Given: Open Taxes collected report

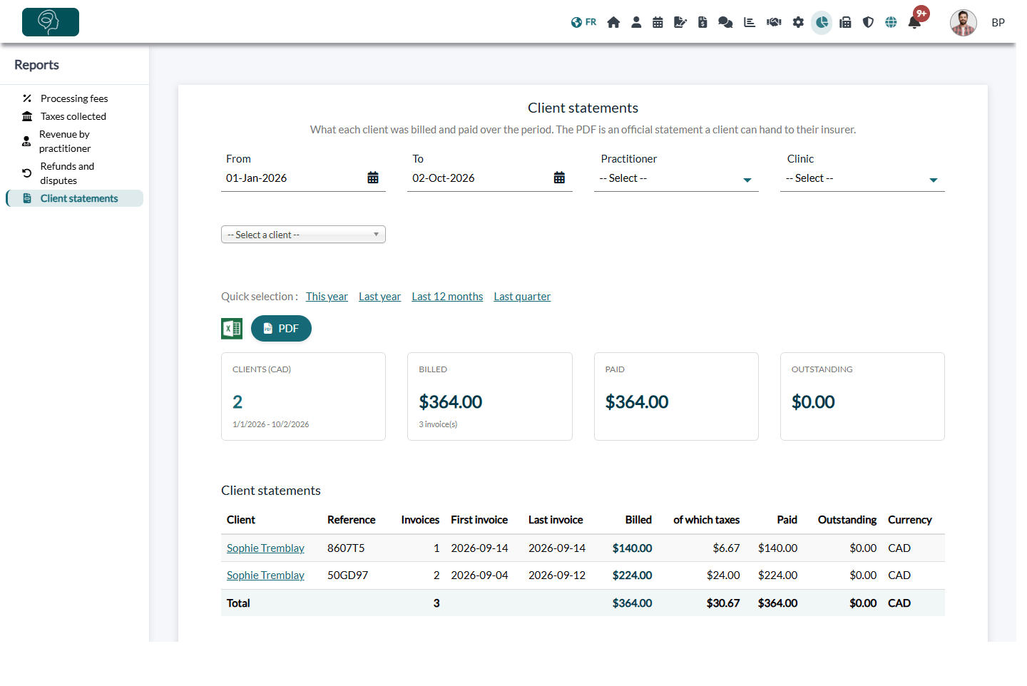Looking at the screenshot, I should 73,116.
